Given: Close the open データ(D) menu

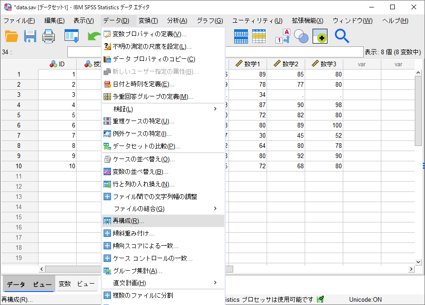Looking at the screenshot, I should (116, 21).
